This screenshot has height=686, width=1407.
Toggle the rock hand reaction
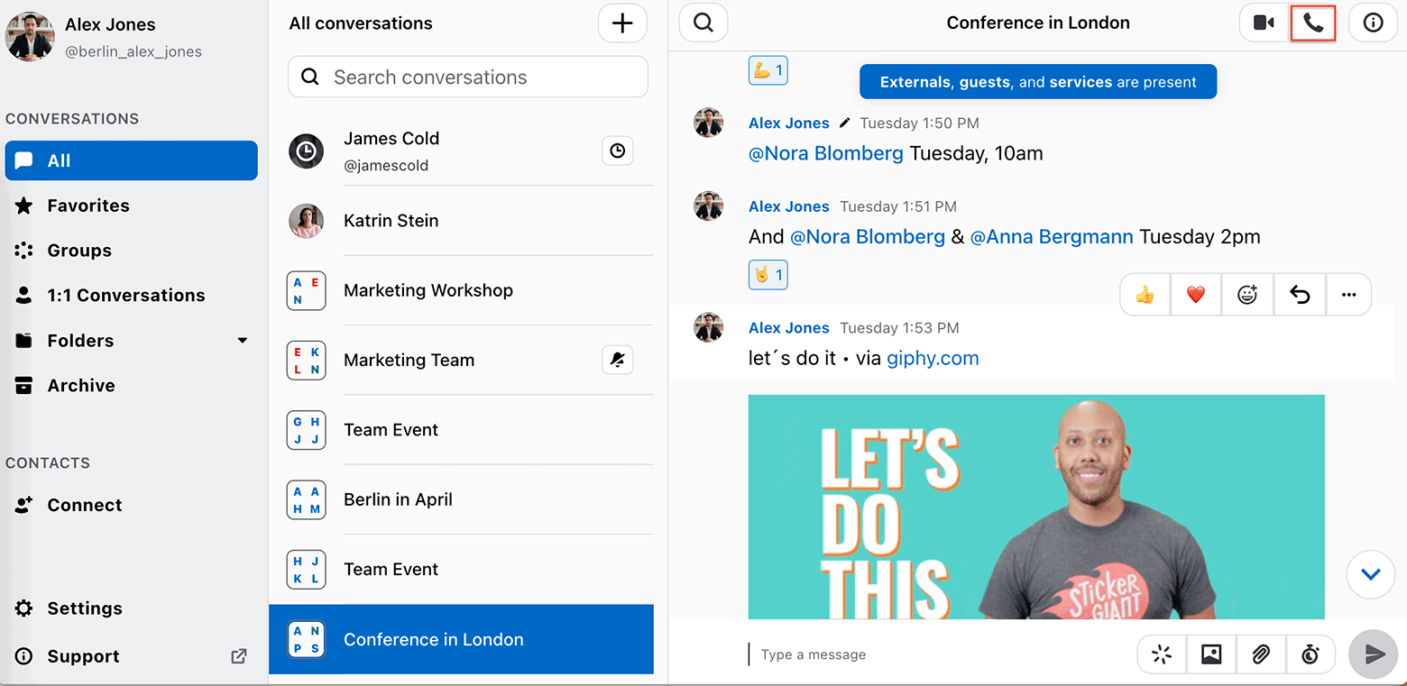coord(768,274)
